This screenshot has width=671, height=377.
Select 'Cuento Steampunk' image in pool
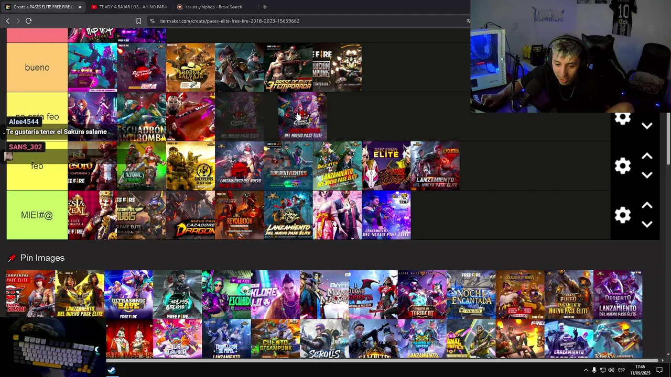click(x=275, y=339)
